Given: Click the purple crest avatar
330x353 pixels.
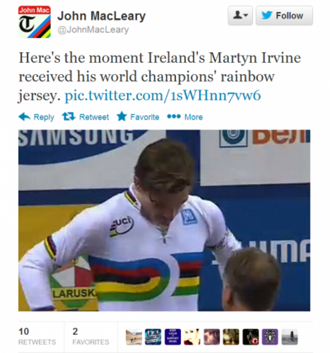Looking at the screenshot, I should pos(270,337).
